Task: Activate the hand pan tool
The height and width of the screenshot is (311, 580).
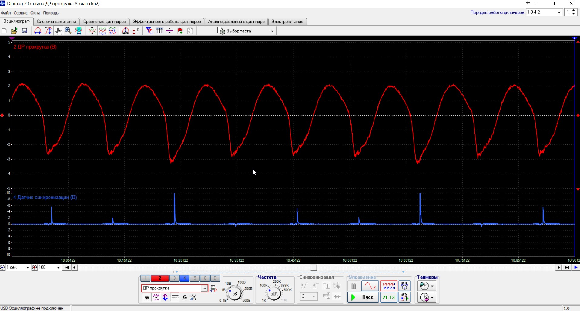Action: tap(59, 31)
